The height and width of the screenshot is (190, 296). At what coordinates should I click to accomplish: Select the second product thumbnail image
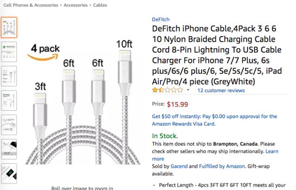pyautogui.click(x=9, y=52)
